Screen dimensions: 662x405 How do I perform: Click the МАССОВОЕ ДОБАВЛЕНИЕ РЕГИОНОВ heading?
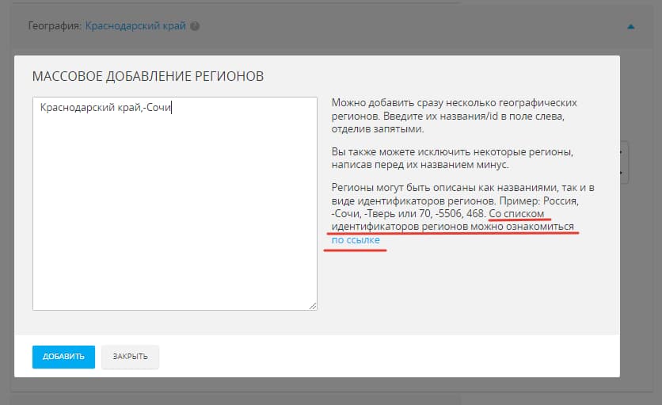pos(148,77)
